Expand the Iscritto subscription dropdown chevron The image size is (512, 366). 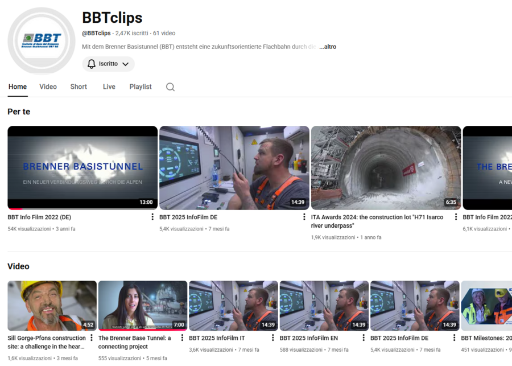click(126, 64)
